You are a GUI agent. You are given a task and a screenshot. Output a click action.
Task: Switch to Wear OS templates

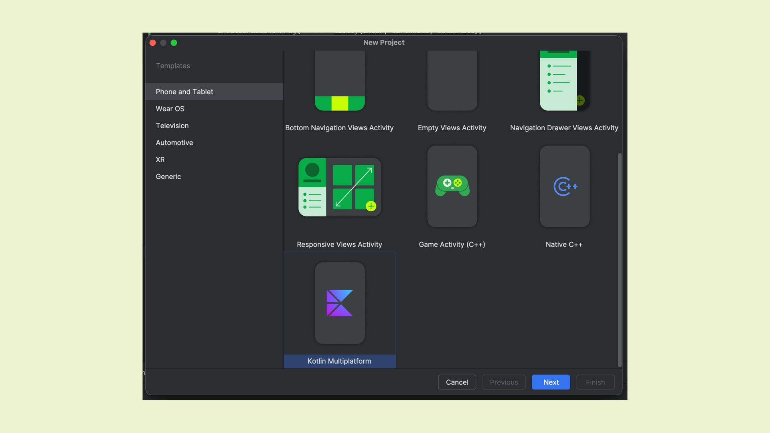coord(170,109)
